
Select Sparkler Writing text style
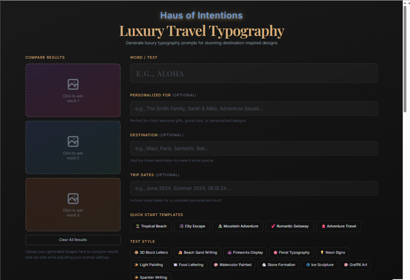tap(150, 277)
